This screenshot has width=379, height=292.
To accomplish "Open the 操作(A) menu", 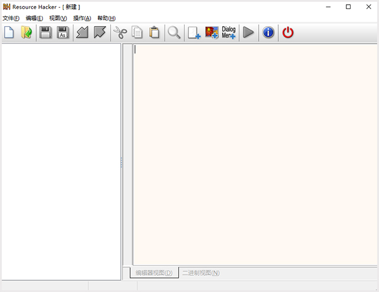I will (82, 18).
